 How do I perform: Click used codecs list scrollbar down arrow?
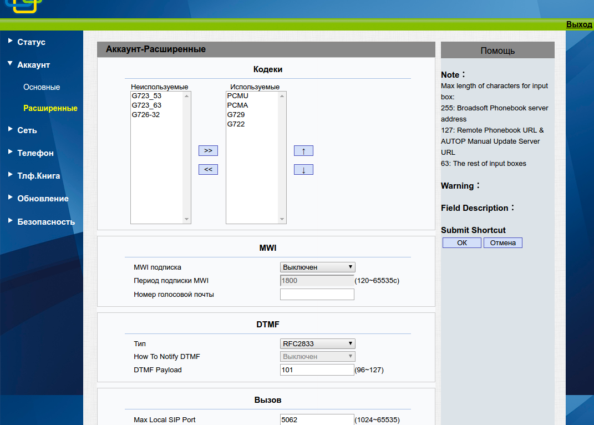pos(282,219)
